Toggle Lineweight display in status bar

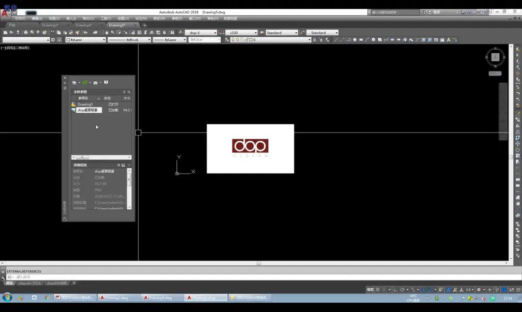pyautogui.click(x=441, y=290)
